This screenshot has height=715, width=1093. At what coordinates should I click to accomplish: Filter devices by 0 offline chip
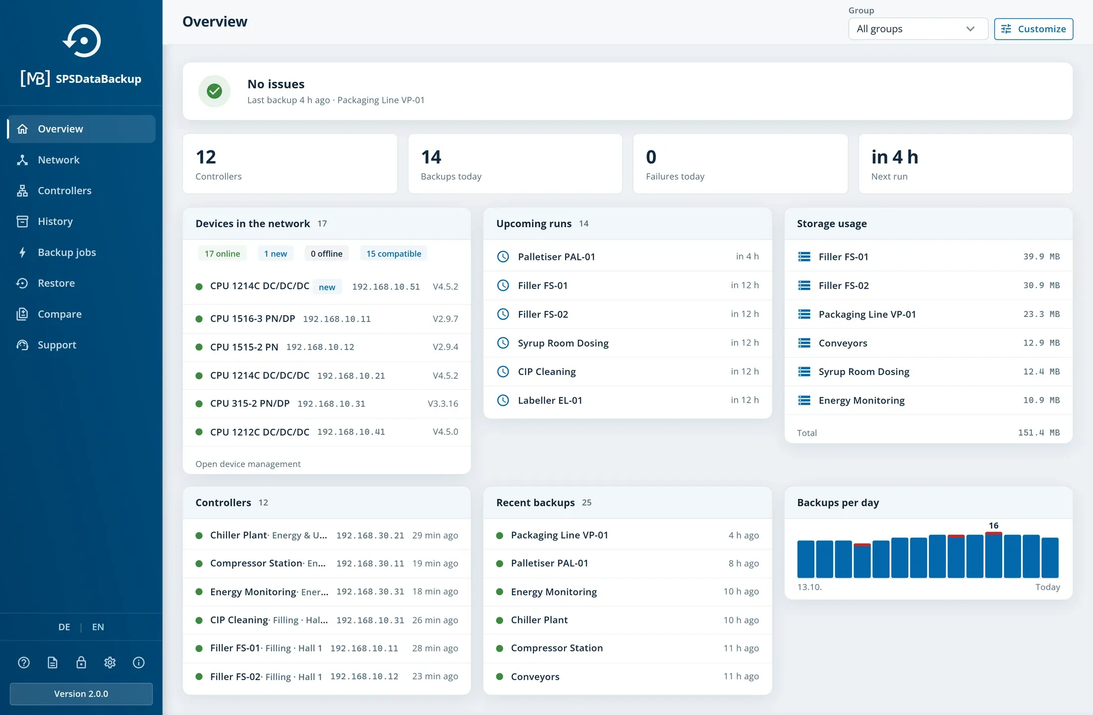click(x=327, y=253)
